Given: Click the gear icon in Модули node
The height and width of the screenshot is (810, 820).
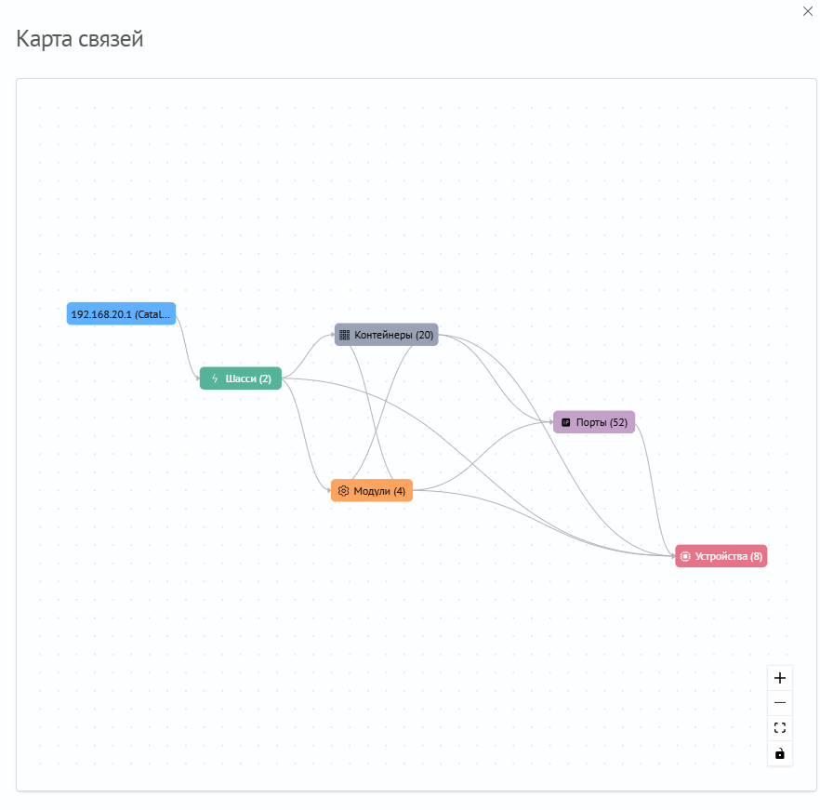Looking at the screenshot, I should point(343,491).
